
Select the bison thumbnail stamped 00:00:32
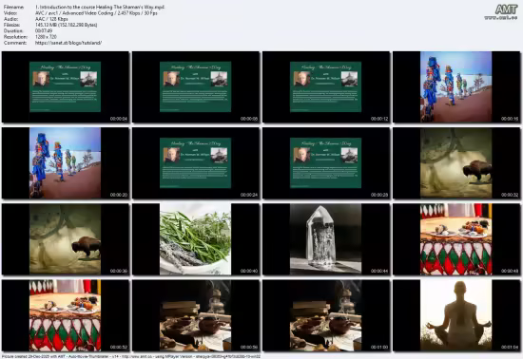tap(456, 163)
